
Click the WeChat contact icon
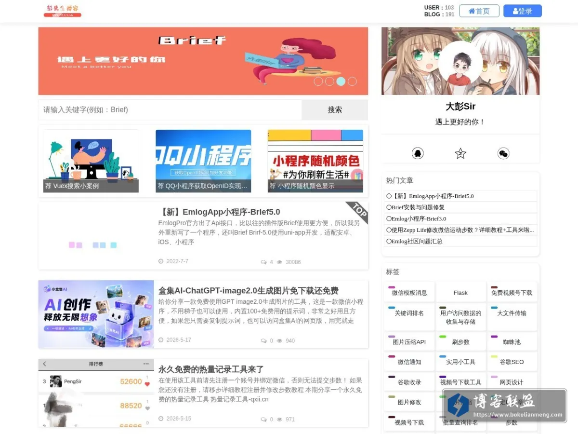tap(503, 153)
